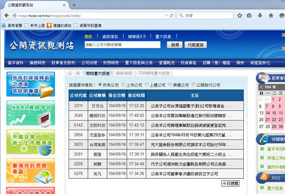This screenshot has width=285, height=194.
Task: Click the downloads arrow icon in toolbar
Action: (x=260, y=16)
